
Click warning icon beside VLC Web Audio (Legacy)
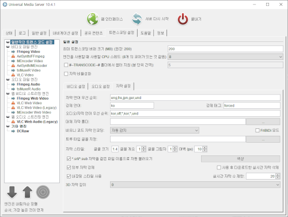coord(13,121)
